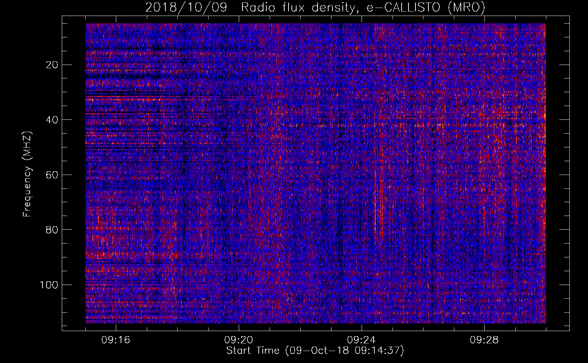
Task: Click the time tick label '09:16'
Action: coord(116,340)
